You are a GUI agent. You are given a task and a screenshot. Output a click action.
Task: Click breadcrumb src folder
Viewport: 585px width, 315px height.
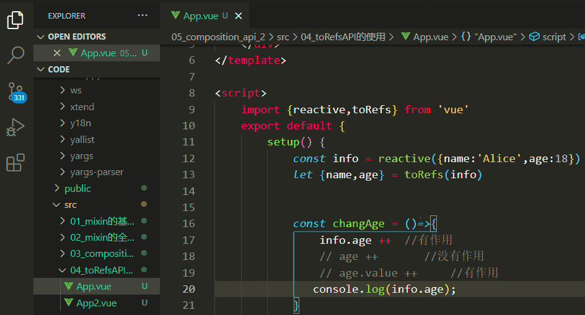[283, 37]
